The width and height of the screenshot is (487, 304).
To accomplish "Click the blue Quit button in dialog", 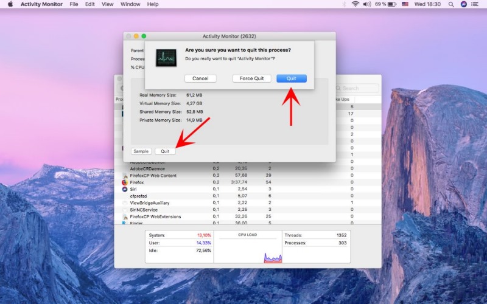I will [x=292, y=78].
